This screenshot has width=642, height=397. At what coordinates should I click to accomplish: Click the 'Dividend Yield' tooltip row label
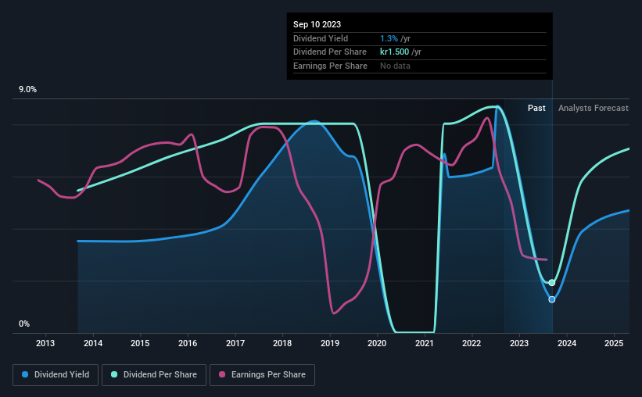pos(321,38)
